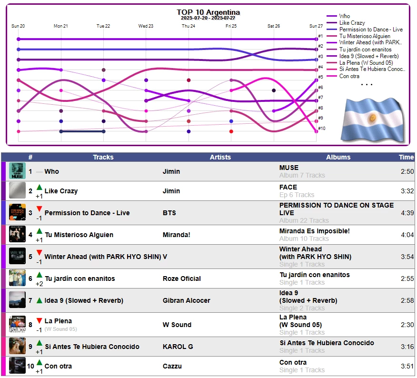Click the green up arrow beside Tu Misterioso Alguien
The image size is (417, 378).
pyautogui.click(x=40, y=231)
